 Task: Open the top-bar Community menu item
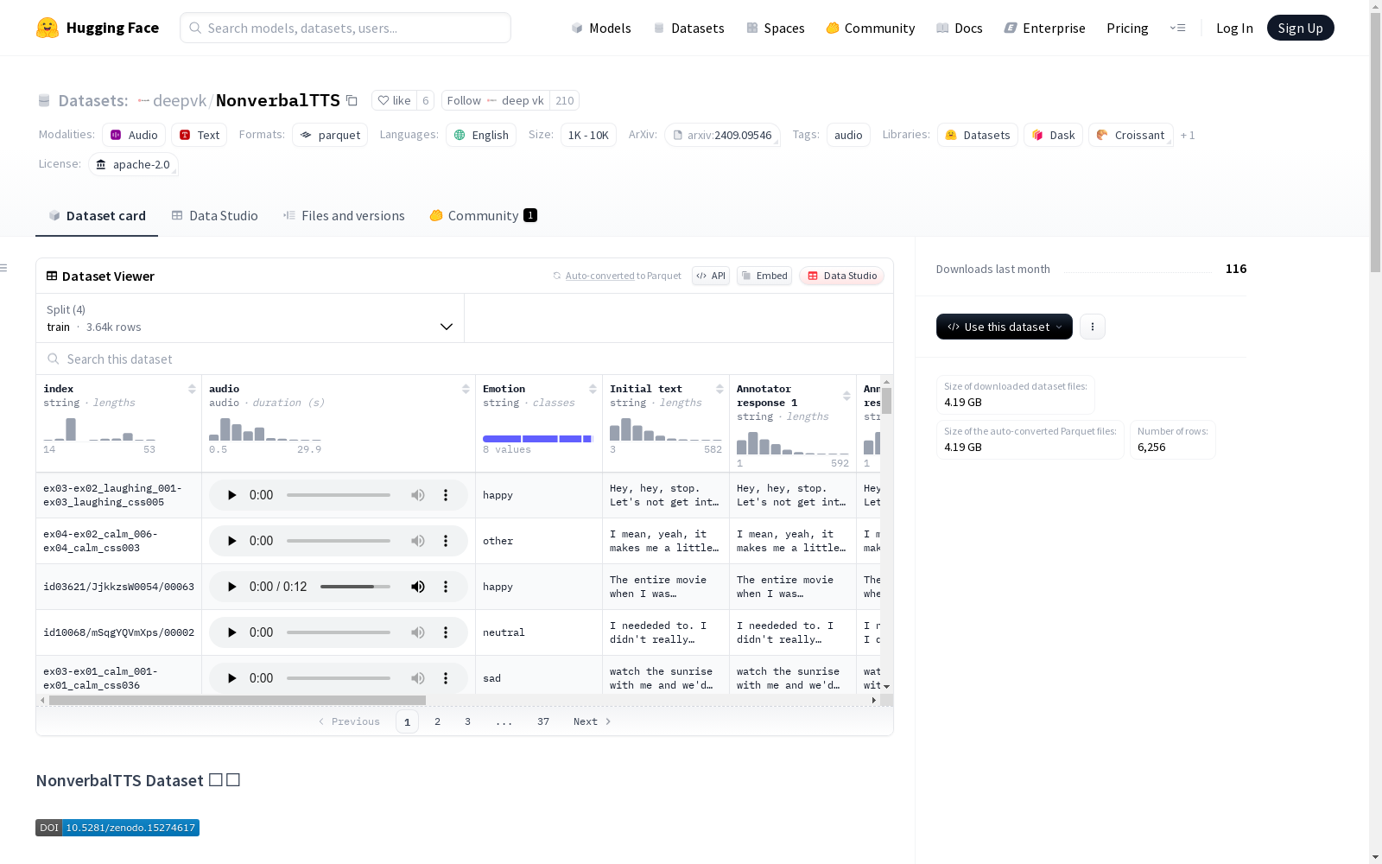click(871, 28)
